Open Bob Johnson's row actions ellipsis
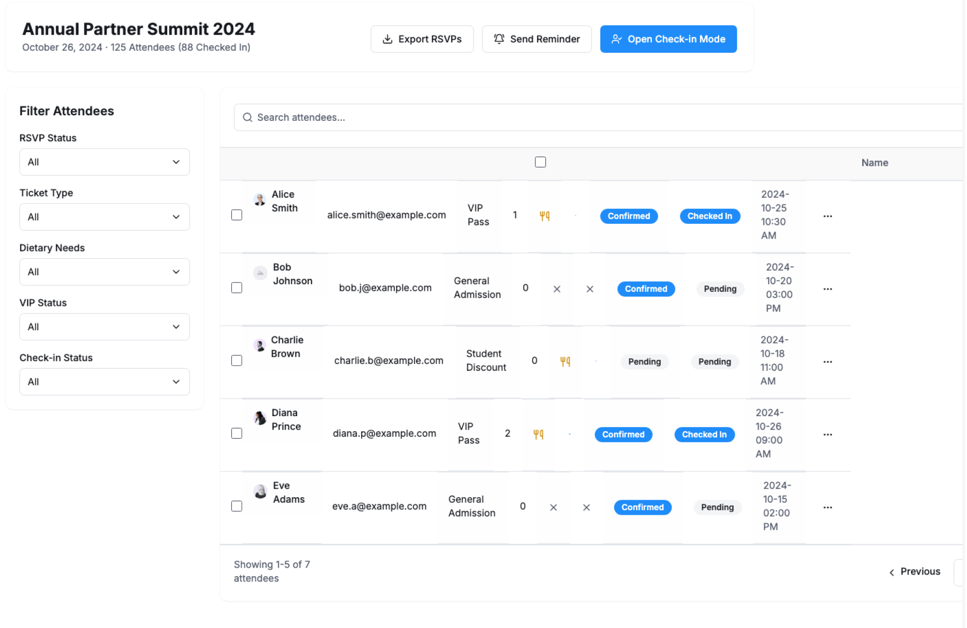The width and height of the screenshot is (967, 628). tap(827, 289)
